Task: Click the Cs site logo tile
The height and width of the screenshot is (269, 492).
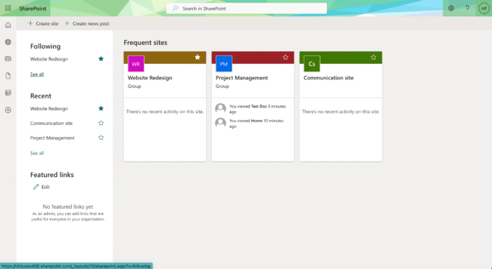Action: (312, 64)
